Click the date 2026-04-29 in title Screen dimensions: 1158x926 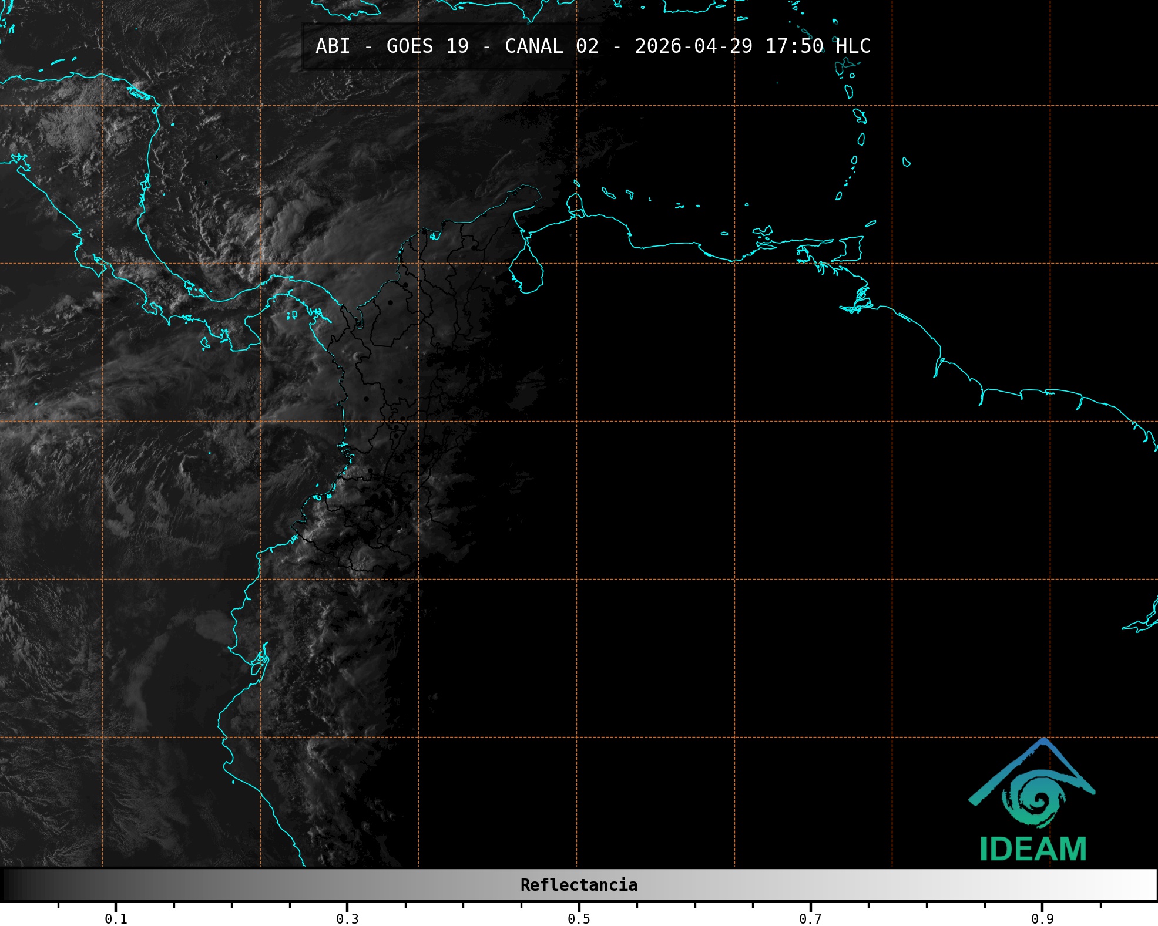pyautogui.click(x=693, y=46)
